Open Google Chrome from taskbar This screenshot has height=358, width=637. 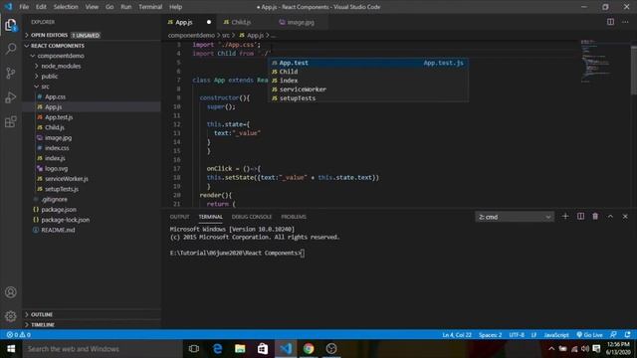coord(309,349)
